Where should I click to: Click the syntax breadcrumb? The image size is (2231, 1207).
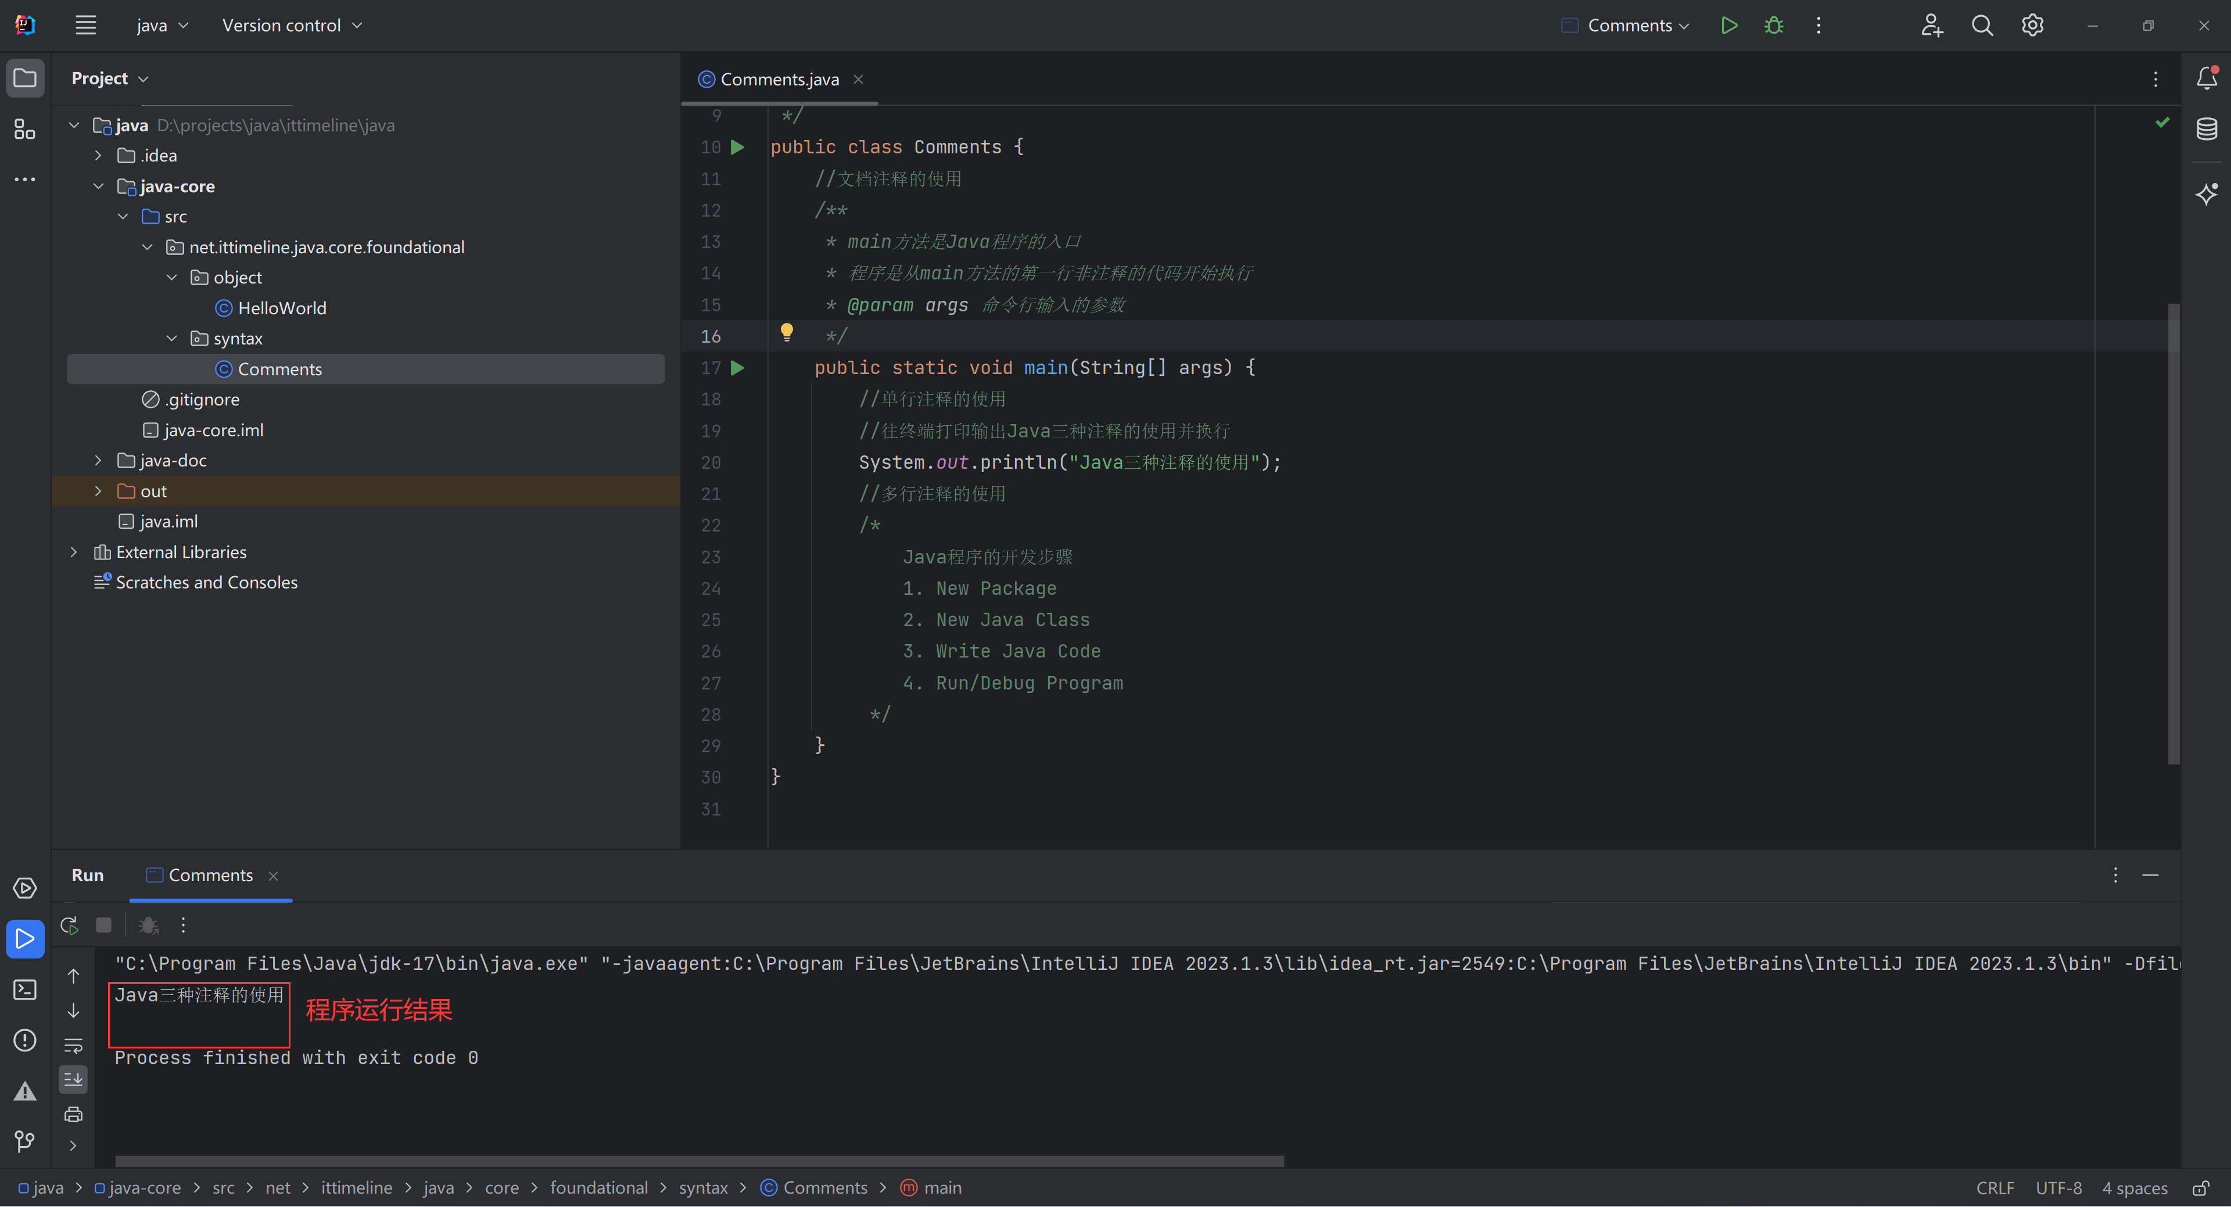(x=703, y=1188)
